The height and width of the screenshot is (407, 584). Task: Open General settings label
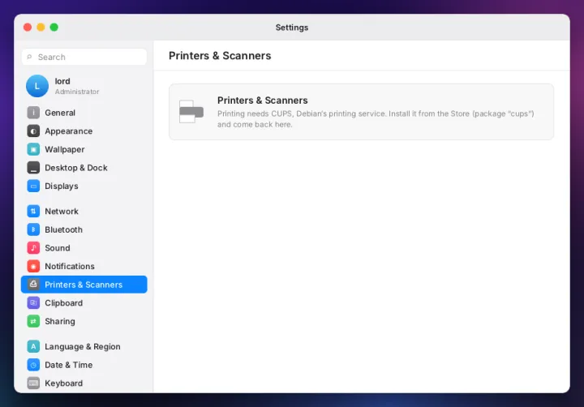tap(60, 113)
